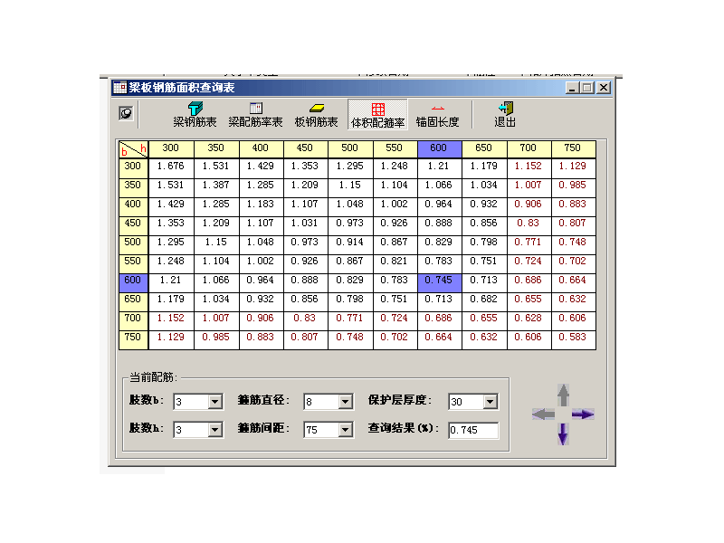Close the 梁板钢筋面积查询表 window
724x543 pixels.
pos(603,87)
